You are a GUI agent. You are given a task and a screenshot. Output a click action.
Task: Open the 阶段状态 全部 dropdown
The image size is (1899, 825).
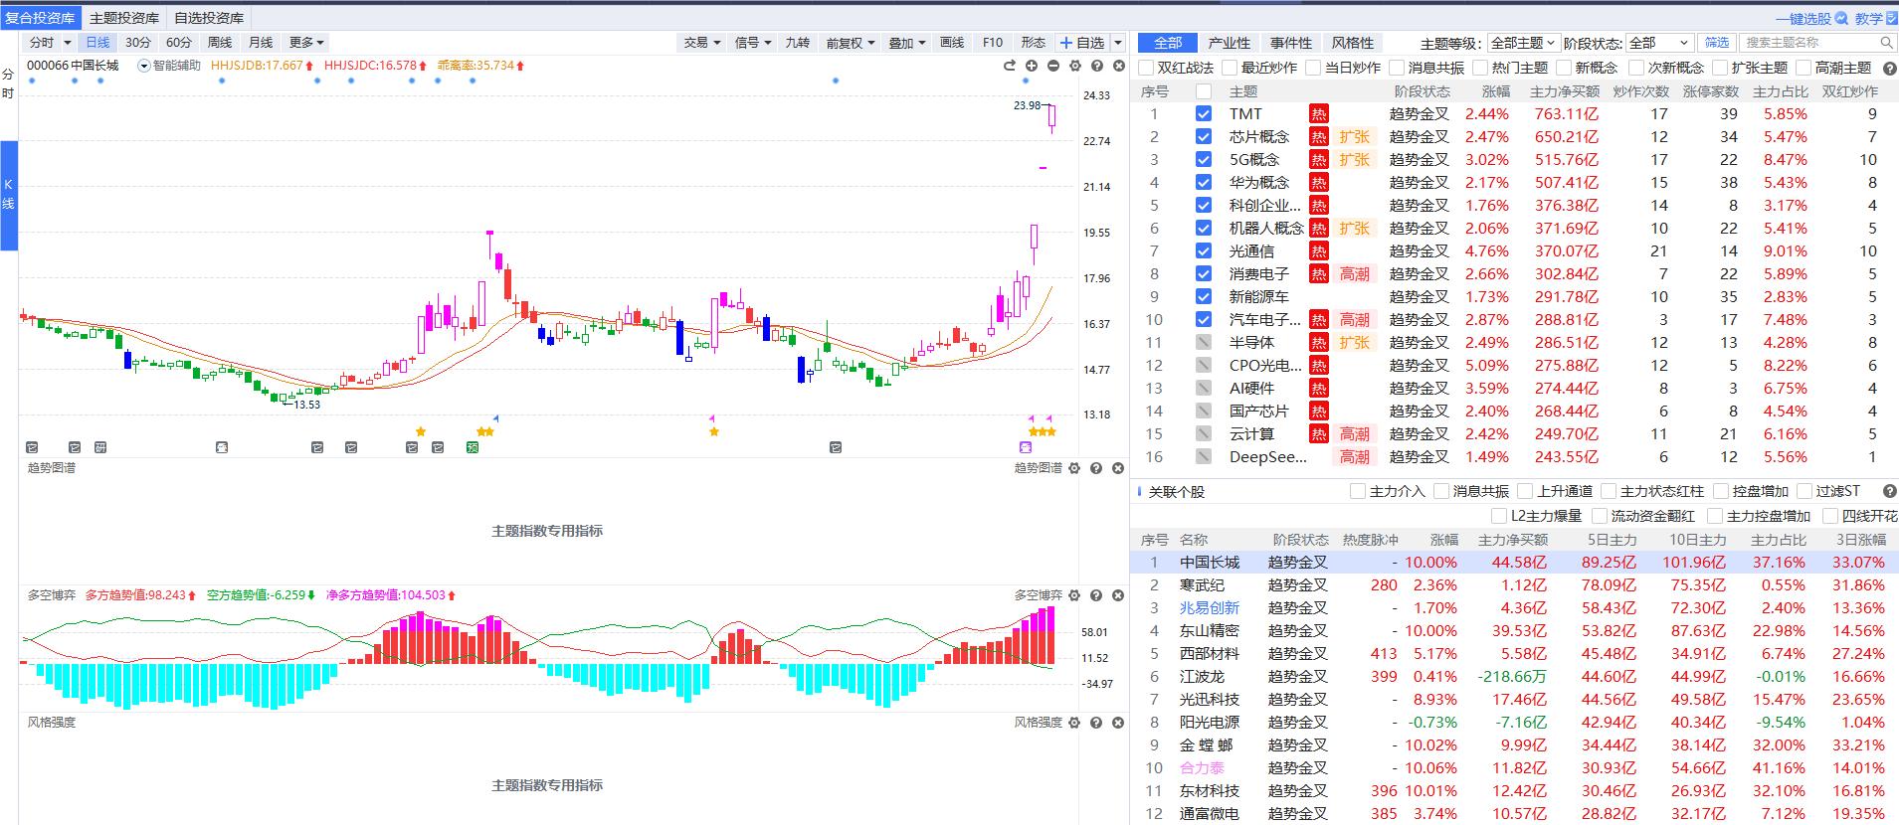pyautogui.click(x=1659, y=43)
